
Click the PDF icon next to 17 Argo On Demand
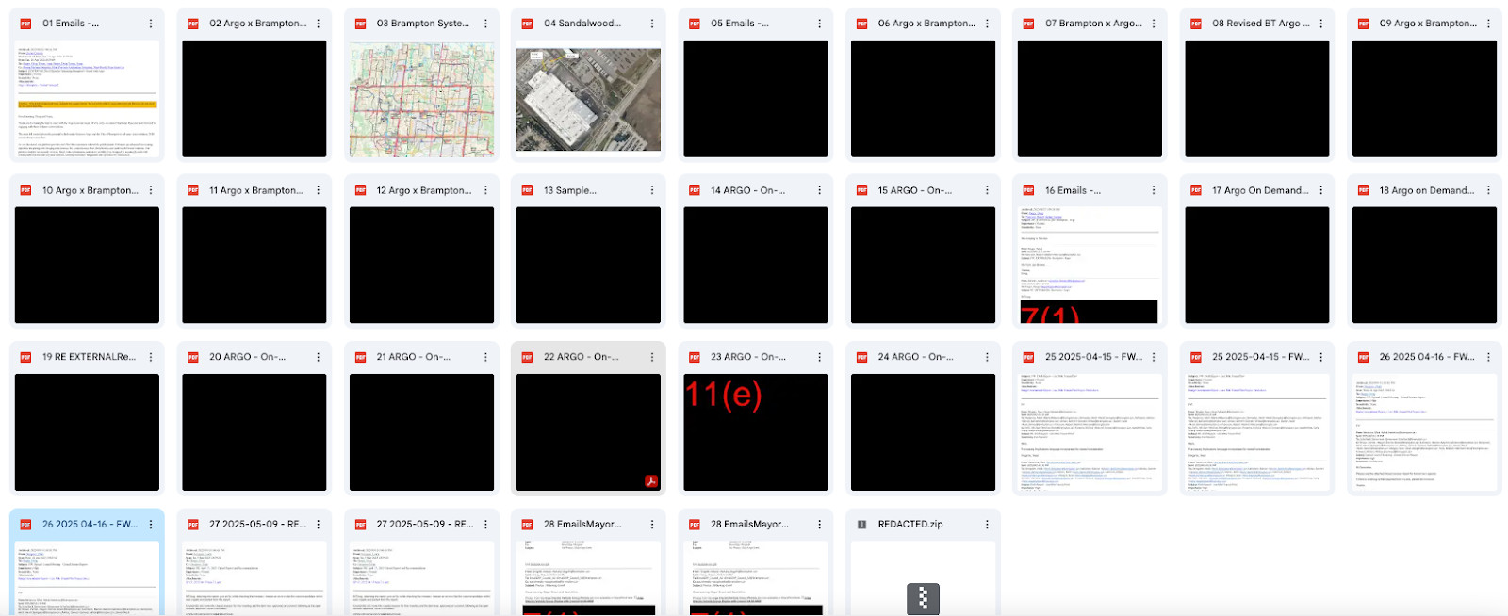click(x=1195, y=190)
